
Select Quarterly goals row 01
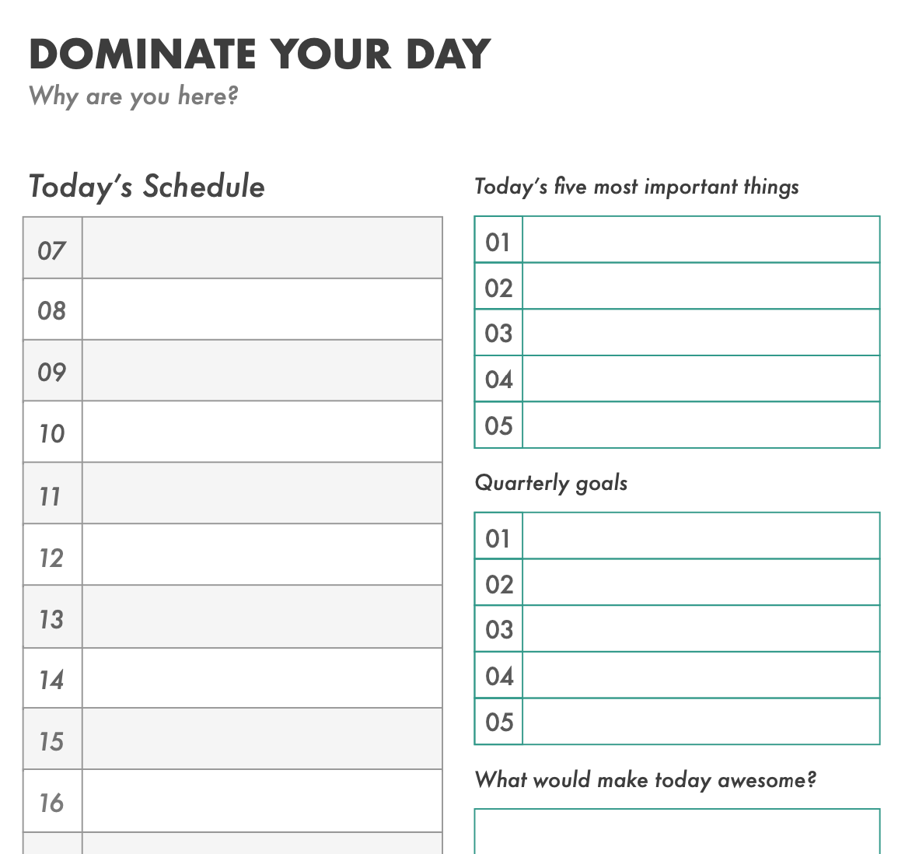pyautogui.click(x=701, y=537)
